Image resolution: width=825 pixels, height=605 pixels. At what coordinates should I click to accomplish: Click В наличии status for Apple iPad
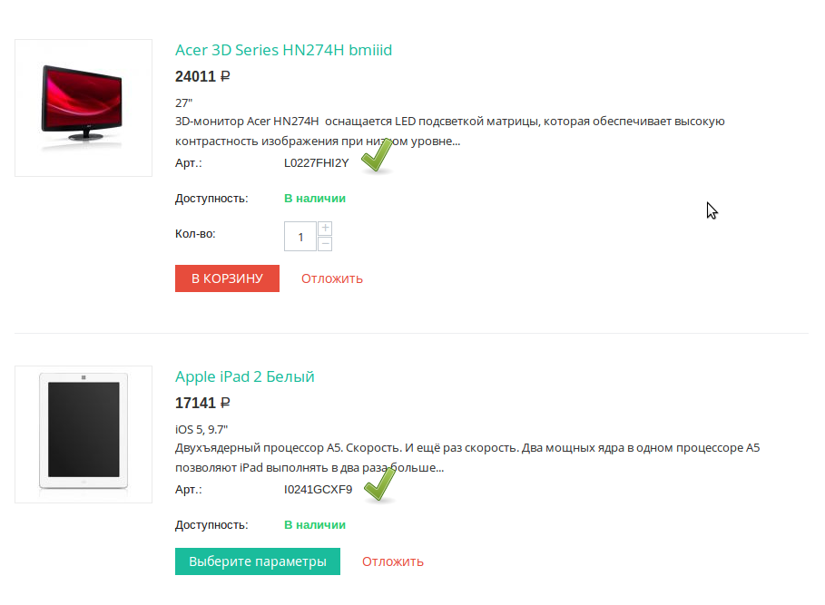(x=315, y=524)
